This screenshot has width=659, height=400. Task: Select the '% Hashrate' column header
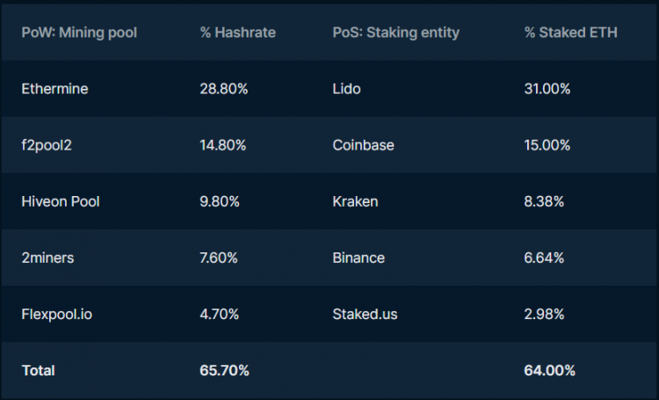point(237,33)
